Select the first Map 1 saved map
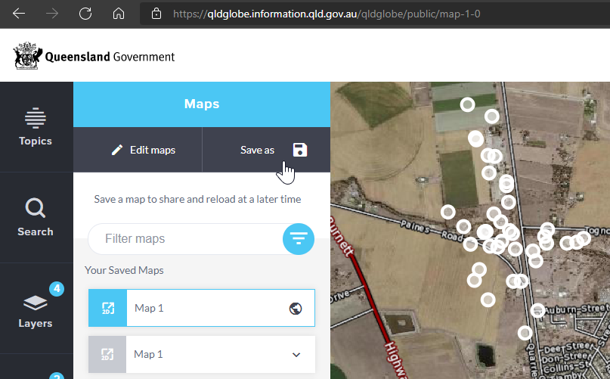 tap(204, 309)
